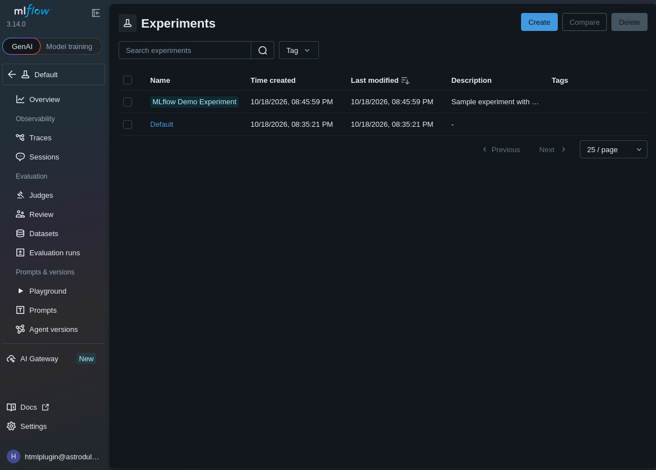Open the MLflow Demo Experiment link
The height and width of the screenshot is (470, 656).
pos(194,102)
